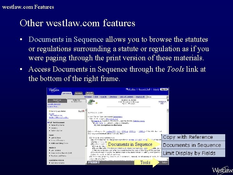Screen dimensions: 233x175
Task: Open the Directory link
Action: [113, 97]
